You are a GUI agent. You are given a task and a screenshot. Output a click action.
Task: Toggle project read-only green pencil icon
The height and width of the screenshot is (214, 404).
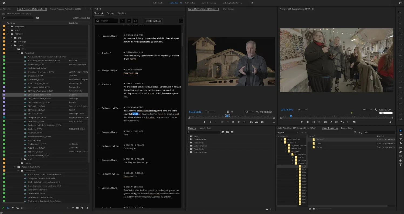point(3,208)
